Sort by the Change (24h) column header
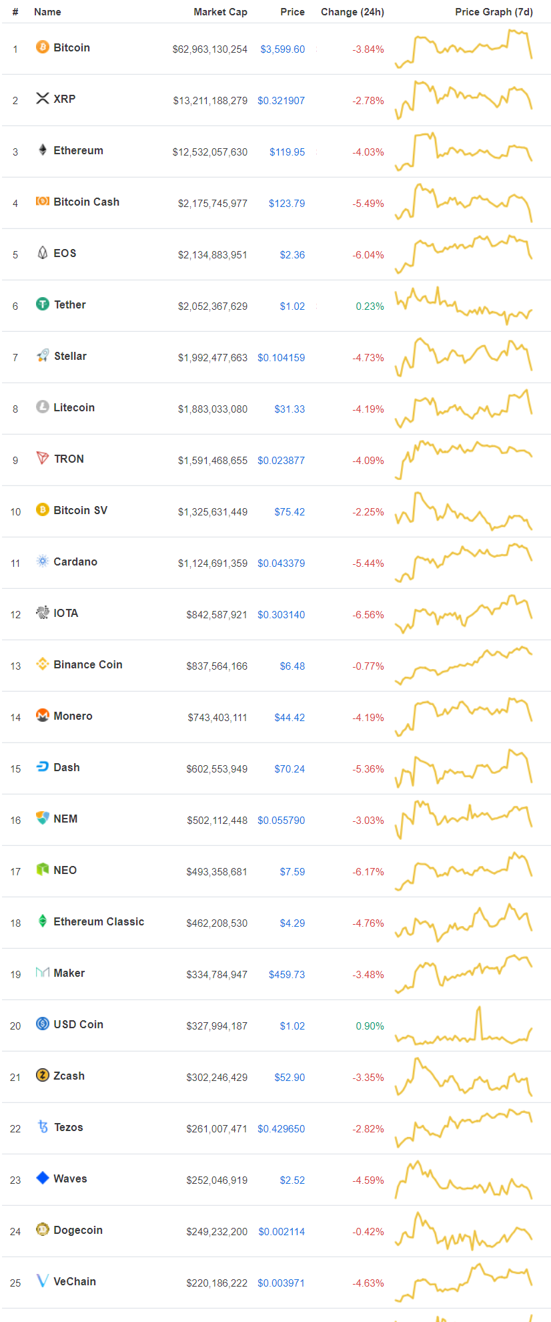Screen dimensions: 551x1322 [x=352, y=11]
